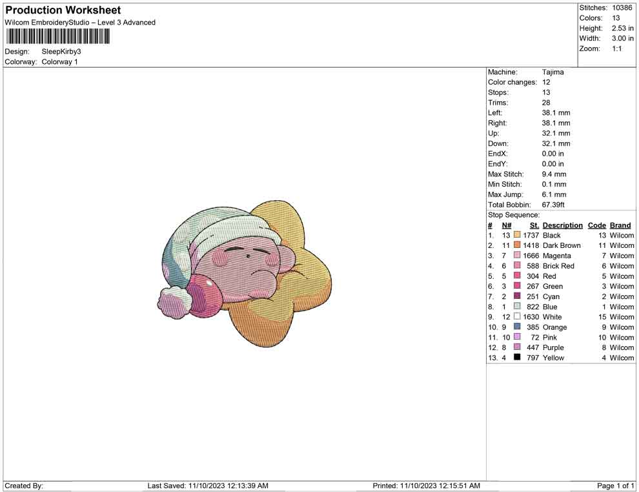Click the Dark Brown color swatch
The width and height of the screenshot is (639, 492).
(x=517, y=245)
